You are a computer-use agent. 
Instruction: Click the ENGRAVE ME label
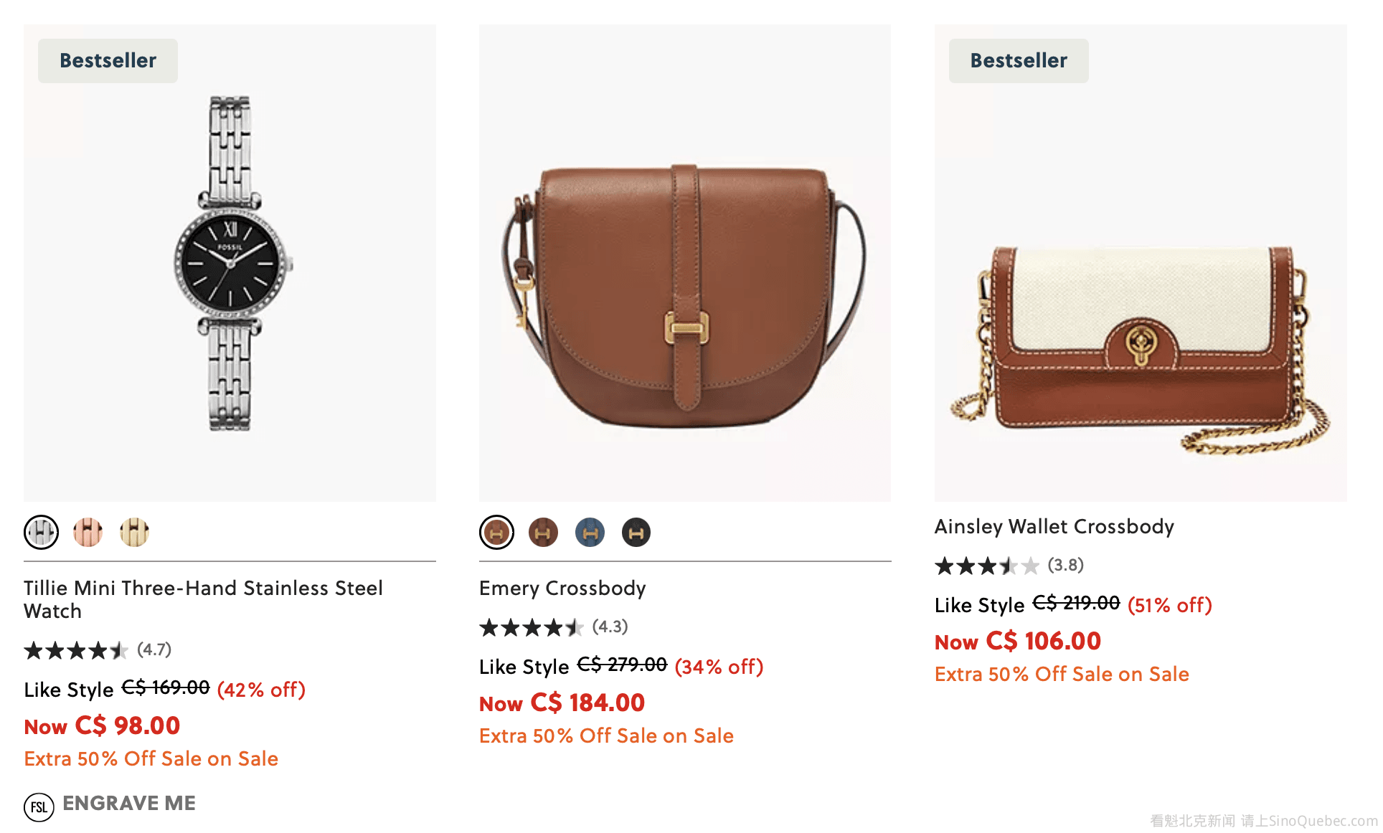coord(129,803)
